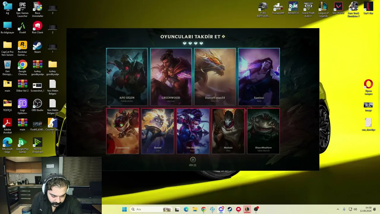
Task: Launch Google Play Games from the desktop
Action: 22,146
